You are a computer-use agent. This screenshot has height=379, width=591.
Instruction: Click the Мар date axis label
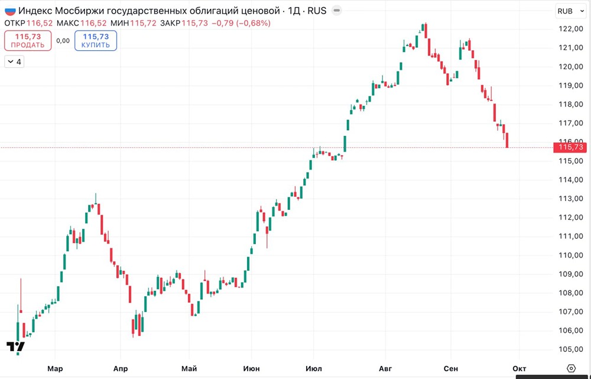[x=55, y=368]
